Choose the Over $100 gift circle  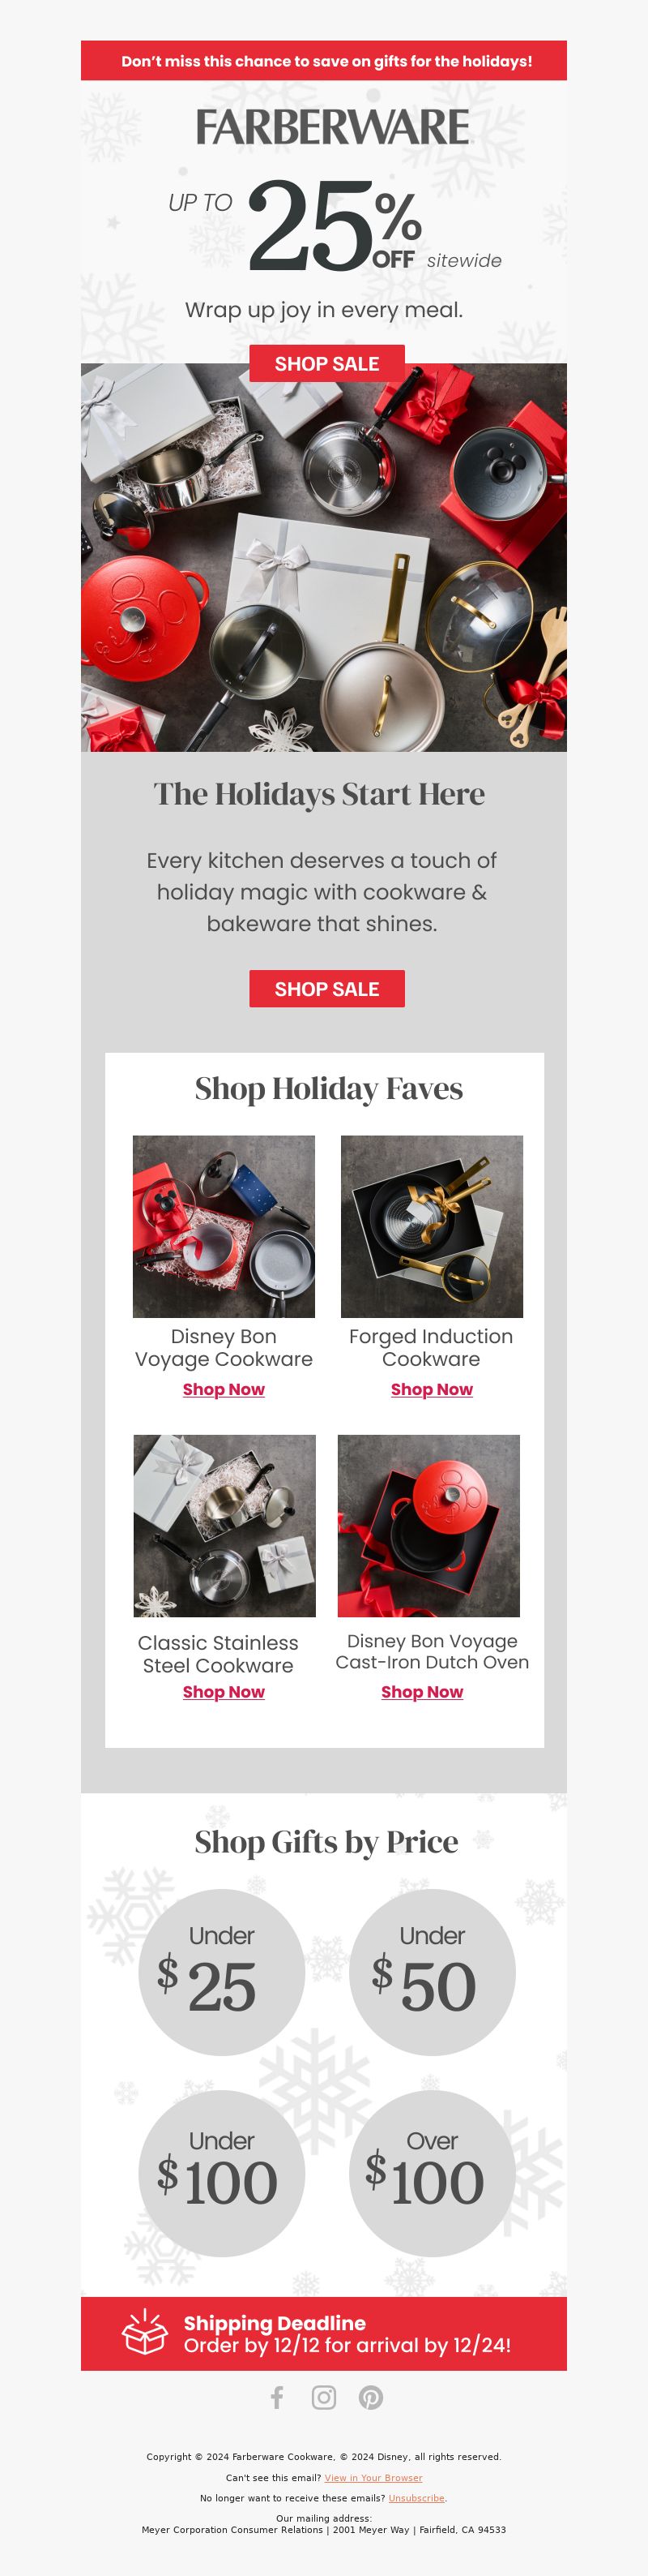[x=433, y=2173]
